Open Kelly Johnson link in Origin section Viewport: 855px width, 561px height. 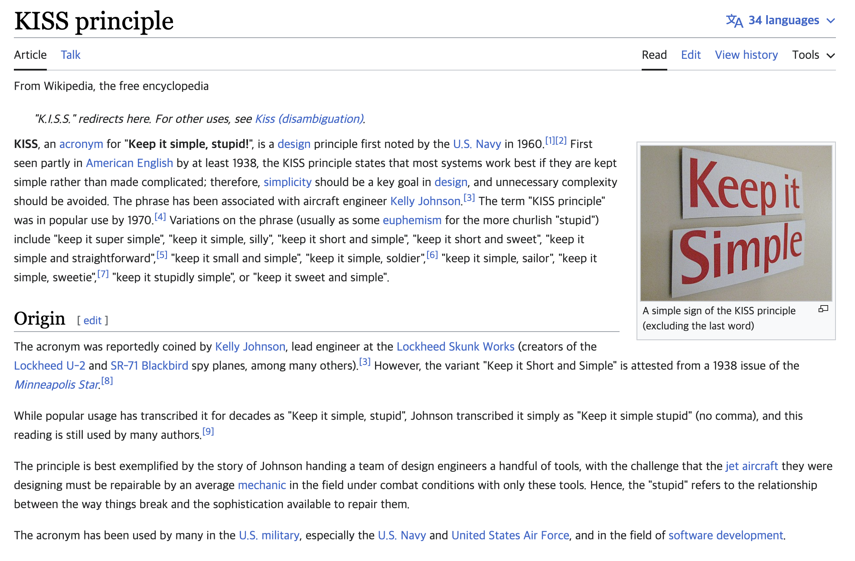pos(250,347)
